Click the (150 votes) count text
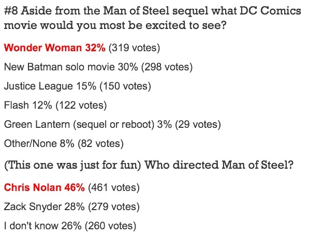Image resolution: width=309 pixels, height=236 pixels. pyautogui.click(x=125, y=86)
